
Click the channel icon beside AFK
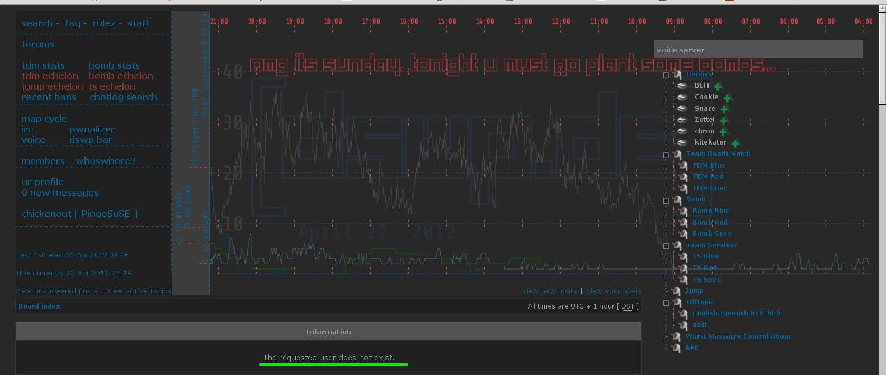pos(676,348)
